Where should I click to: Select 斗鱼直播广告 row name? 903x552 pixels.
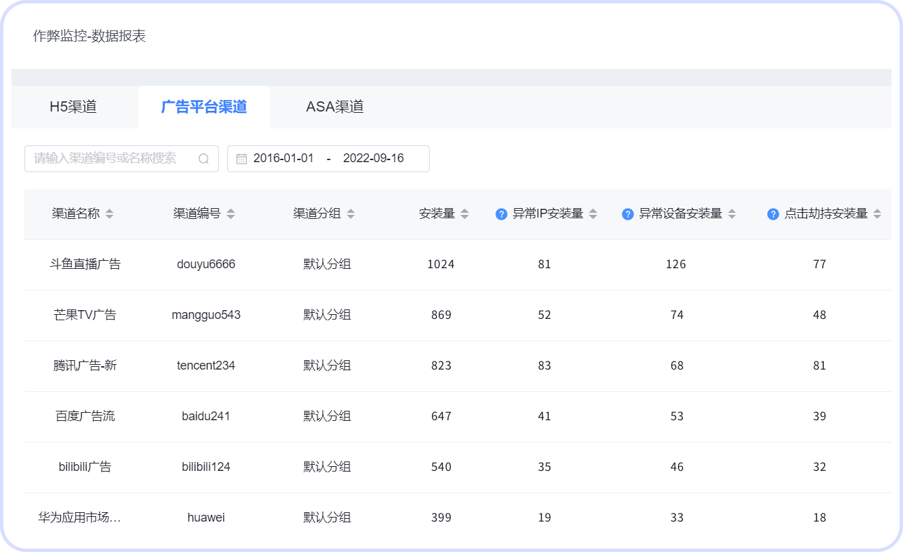coord(85,265)
